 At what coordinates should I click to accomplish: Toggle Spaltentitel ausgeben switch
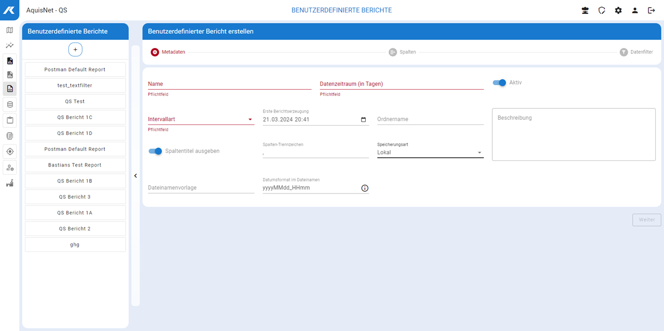coord(155,151)
